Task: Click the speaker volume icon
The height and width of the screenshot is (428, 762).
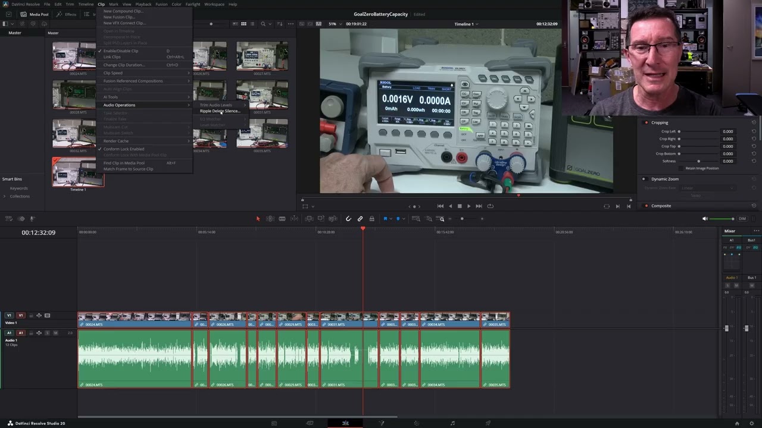Action: pyautogui.click(x=705, y=219)
